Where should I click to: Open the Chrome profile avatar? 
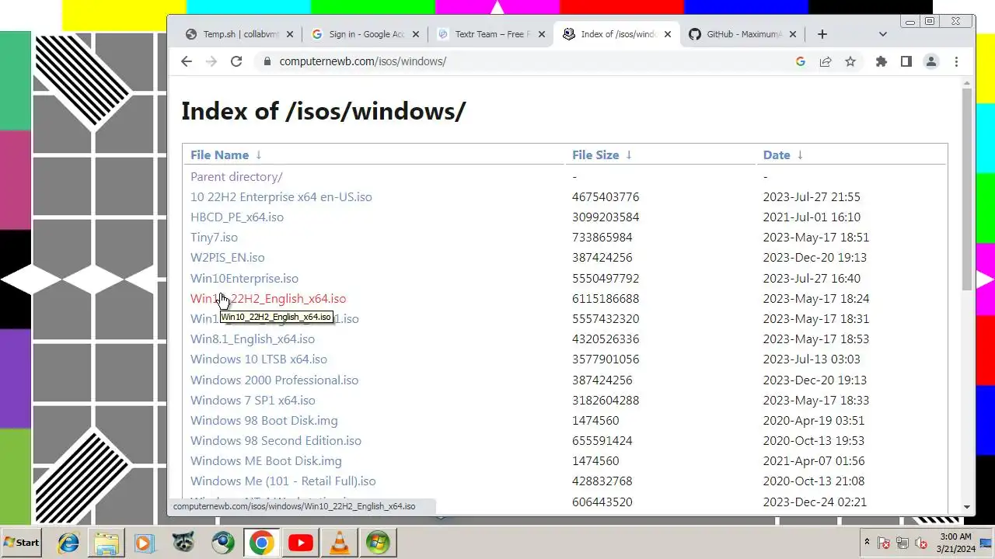(930, 61)
